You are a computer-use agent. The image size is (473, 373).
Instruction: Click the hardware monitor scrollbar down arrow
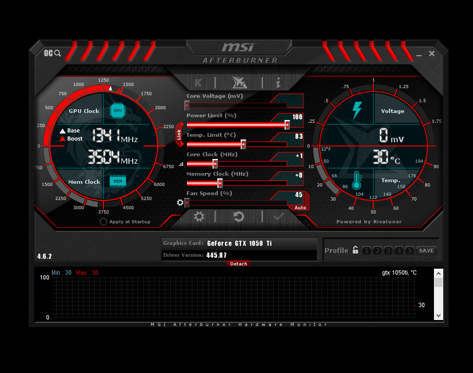pyautogui.click(x=439, y=316)
